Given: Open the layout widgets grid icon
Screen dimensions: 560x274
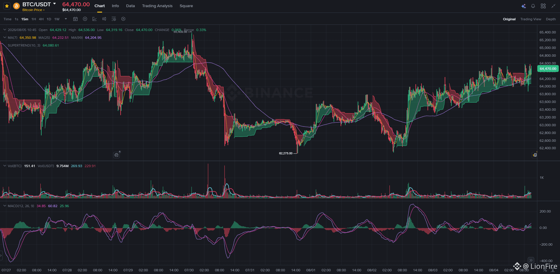Looking at the screenshot, I should pyautogui.click(x=543, y=6).
